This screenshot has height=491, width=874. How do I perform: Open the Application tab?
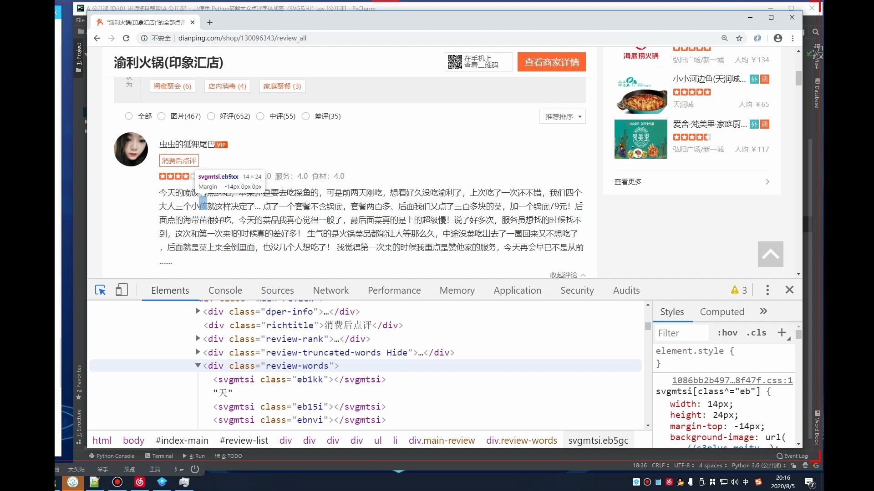click(518, 291)
